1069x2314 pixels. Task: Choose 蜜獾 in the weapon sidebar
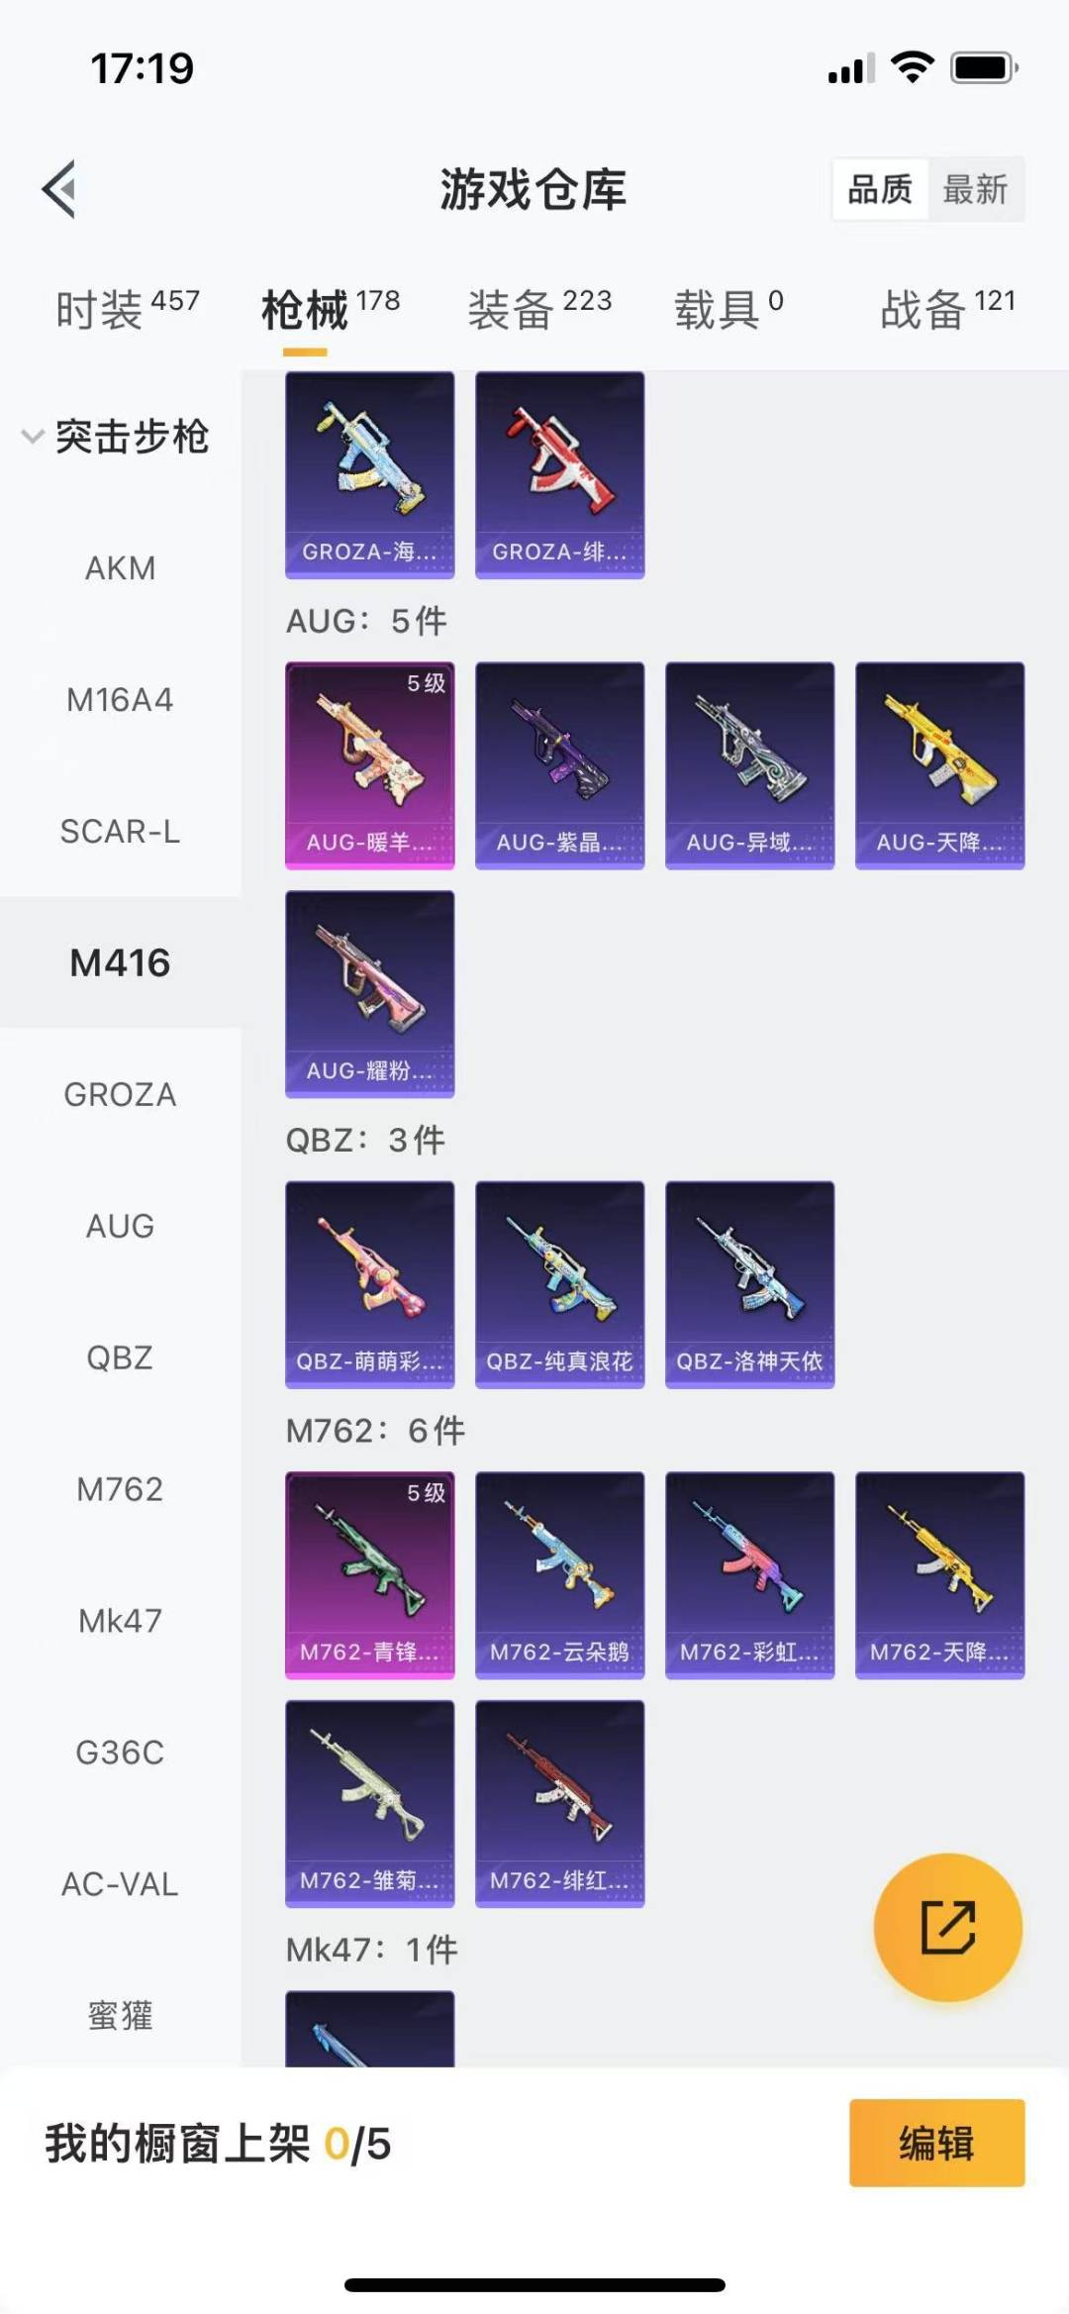(x=120, y=2015)
